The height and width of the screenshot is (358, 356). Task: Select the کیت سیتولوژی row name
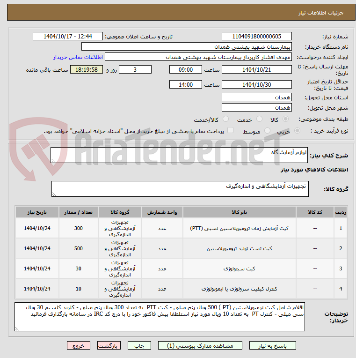240,268
